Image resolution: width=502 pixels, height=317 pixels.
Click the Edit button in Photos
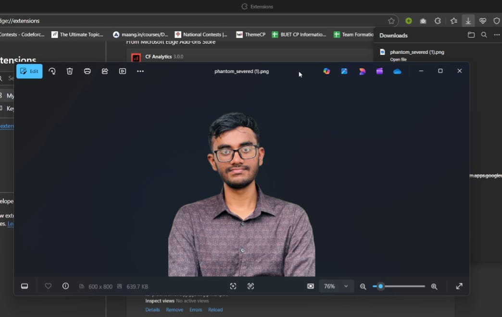coord(29,71)
